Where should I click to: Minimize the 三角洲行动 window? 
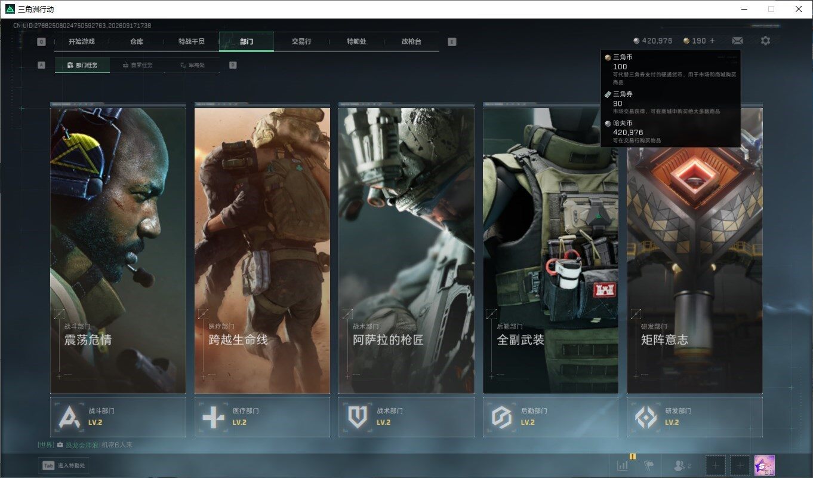coord(744,9)
